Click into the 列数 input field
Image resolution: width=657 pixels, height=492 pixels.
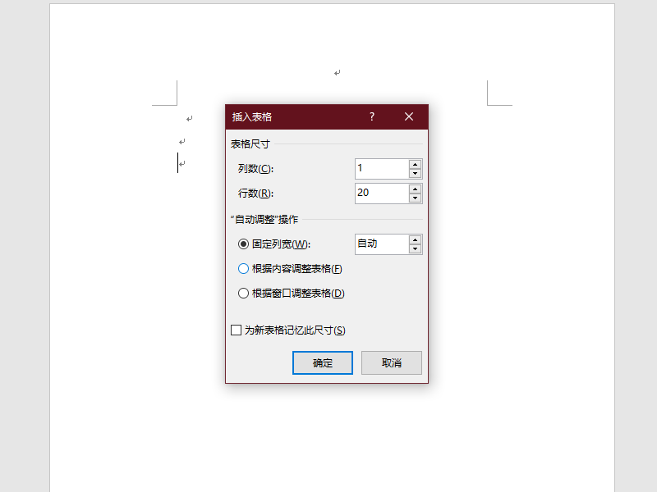coord(382,169)
